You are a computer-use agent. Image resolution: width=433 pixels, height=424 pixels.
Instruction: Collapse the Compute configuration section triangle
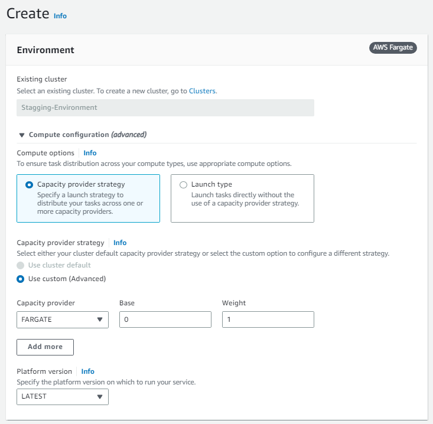pos(22,135)
